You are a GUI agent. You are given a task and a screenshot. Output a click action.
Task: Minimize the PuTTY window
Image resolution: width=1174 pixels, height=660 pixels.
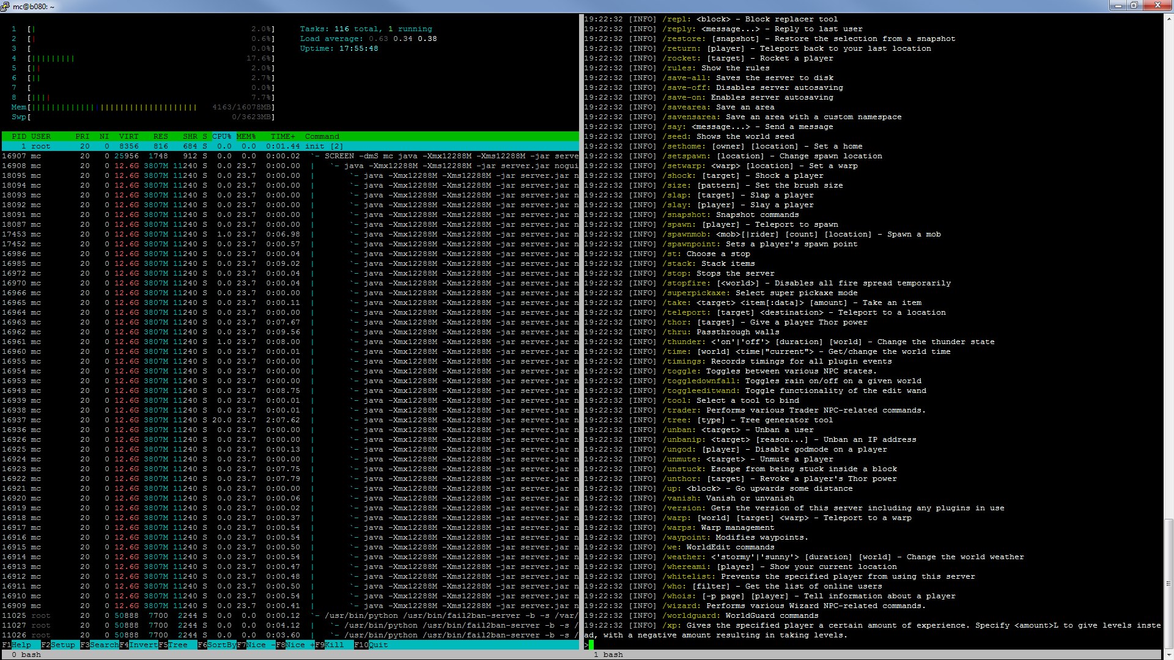tap(1118, 5)
